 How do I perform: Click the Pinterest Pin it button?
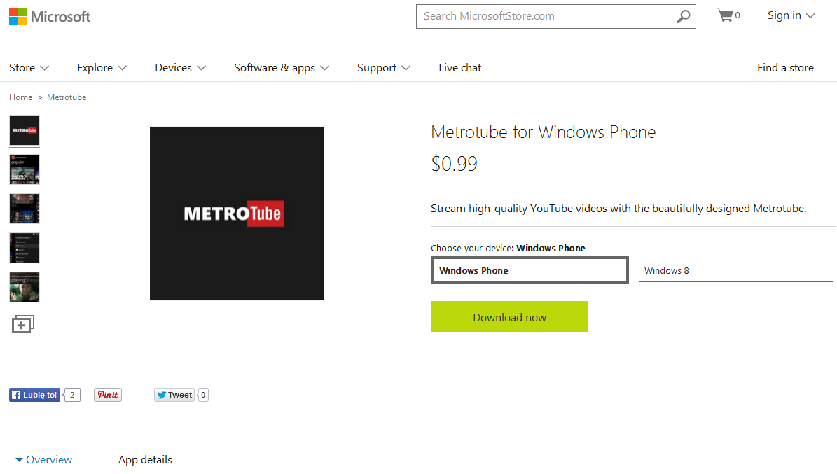click(108, 395)
